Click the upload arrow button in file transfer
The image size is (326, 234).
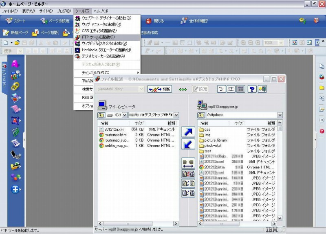[x=188, y=132]
